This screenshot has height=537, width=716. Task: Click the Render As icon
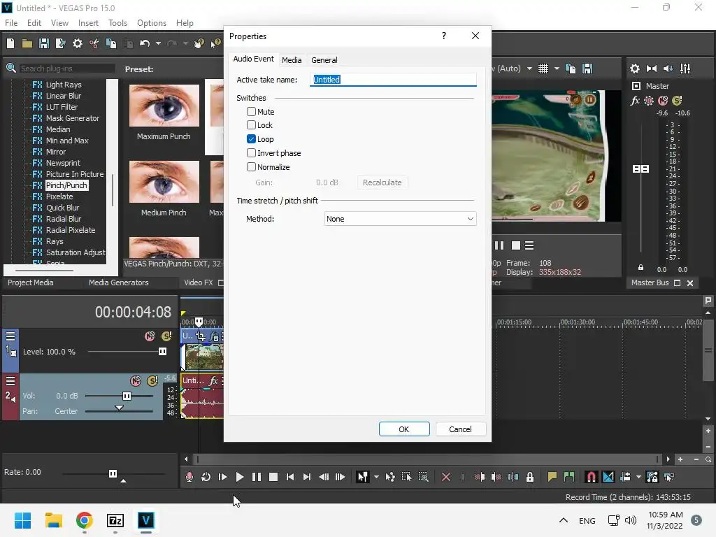click(x=61, y=43)
